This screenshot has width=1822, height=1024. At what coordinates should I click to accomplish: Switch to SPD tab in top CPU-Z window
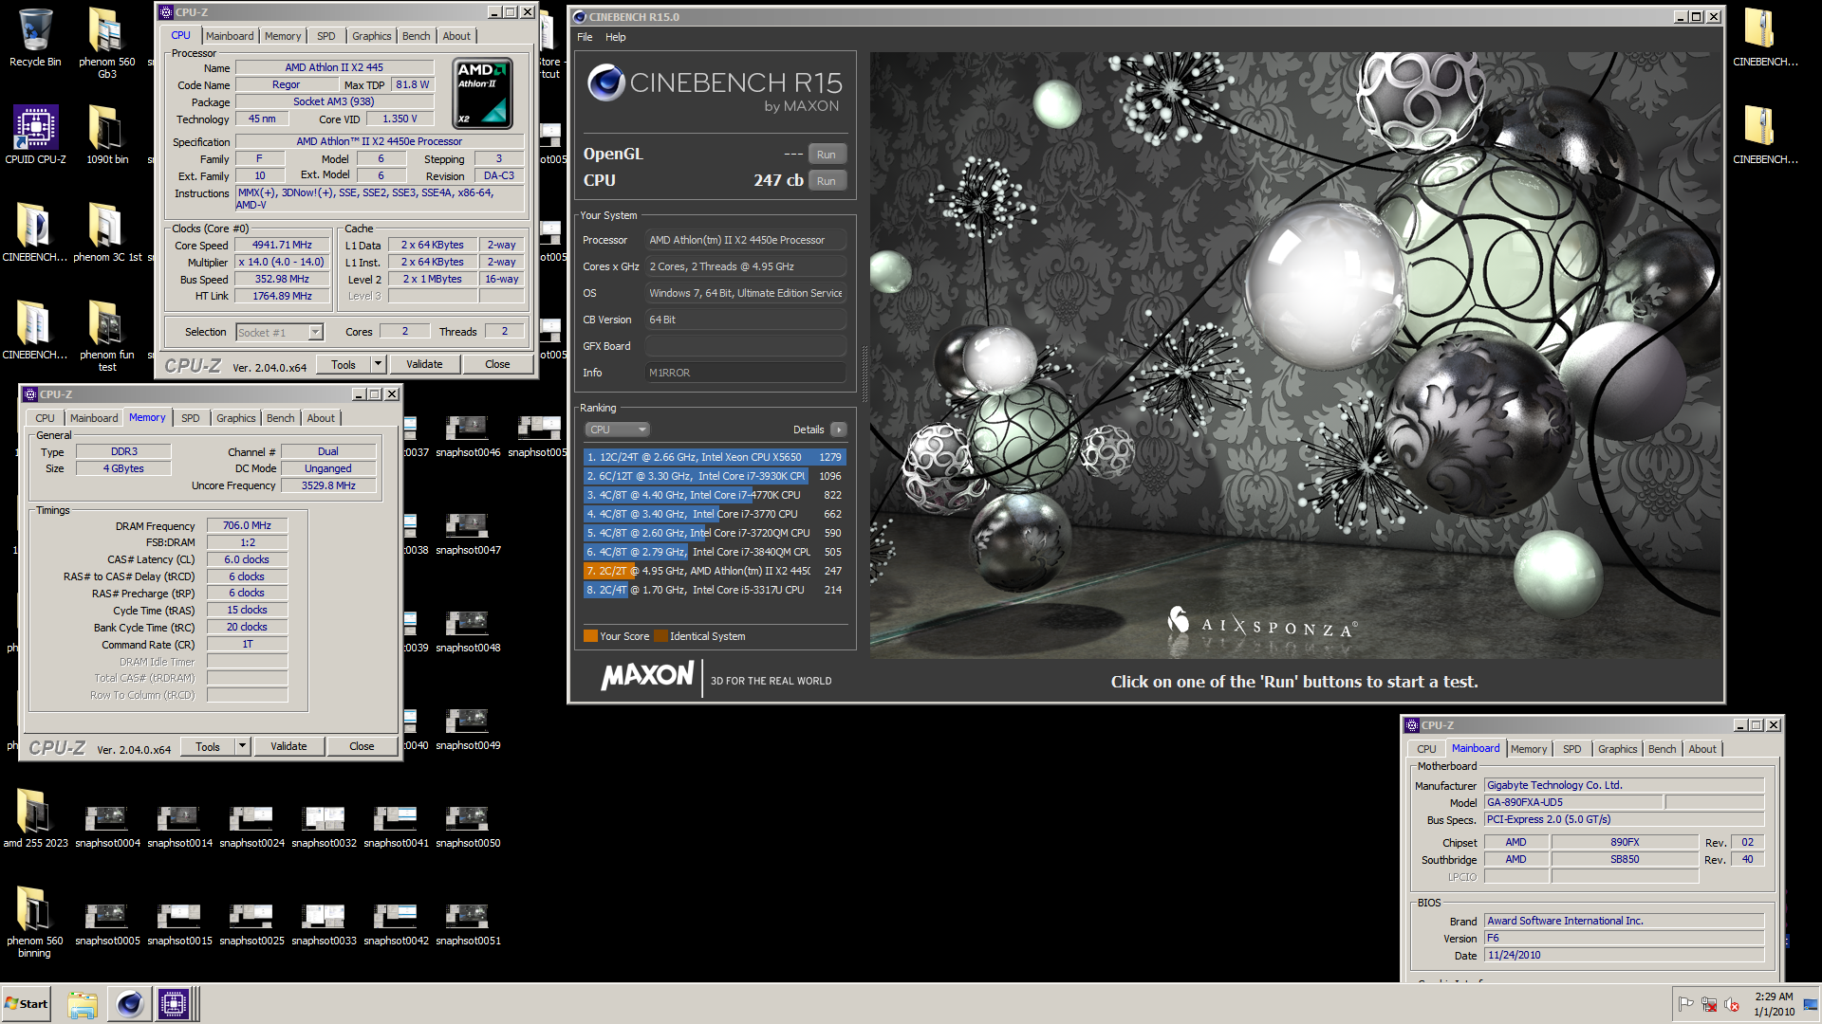pyautogui.click(x=325, y=36)
